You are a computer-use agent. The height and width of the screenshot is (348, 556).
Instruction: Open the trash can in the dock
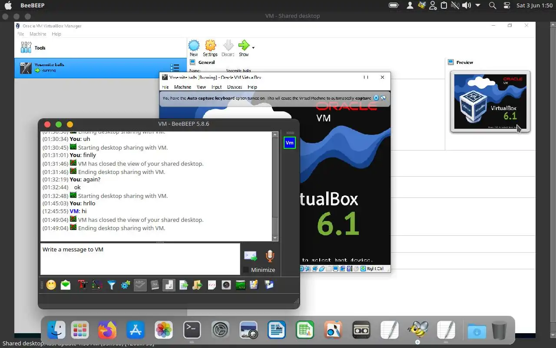[x=499, y=330]
